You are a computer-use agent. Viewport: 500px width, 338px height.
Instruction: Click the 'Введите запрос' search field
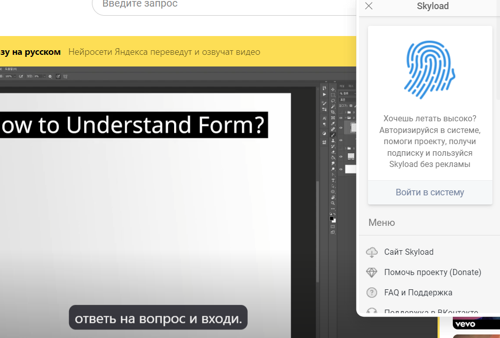point(224,5)
